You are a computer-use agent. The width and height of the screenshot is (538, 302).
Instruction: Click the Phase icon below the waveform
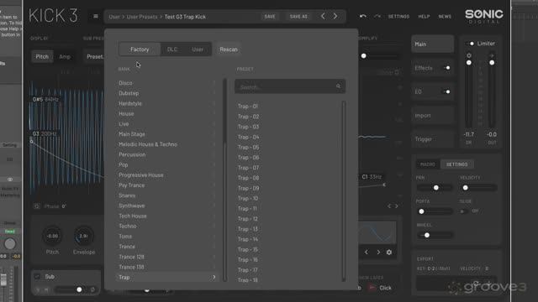[x=37, y=206]
